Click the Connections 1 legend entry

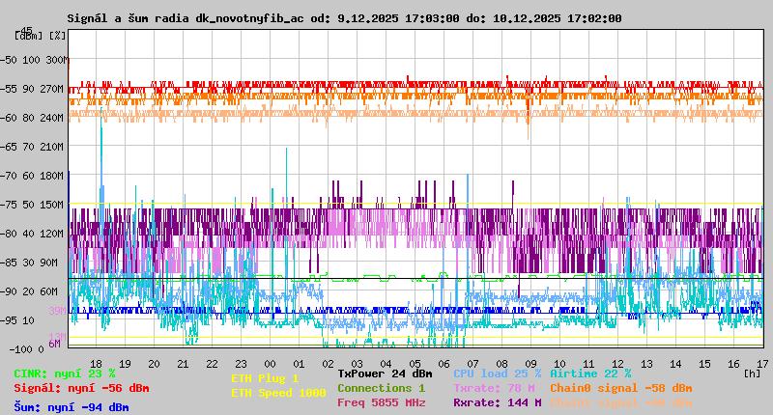pos(381,388)
